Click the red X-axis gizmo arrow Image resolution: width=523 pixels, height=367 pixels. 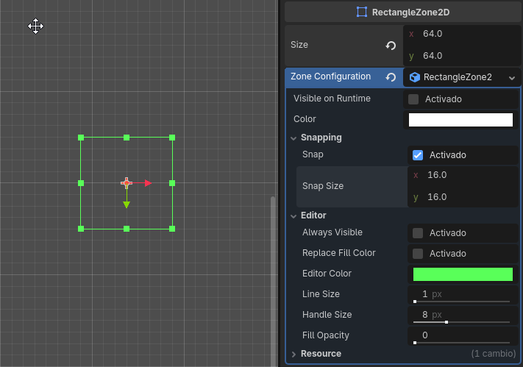click(148, 183)
